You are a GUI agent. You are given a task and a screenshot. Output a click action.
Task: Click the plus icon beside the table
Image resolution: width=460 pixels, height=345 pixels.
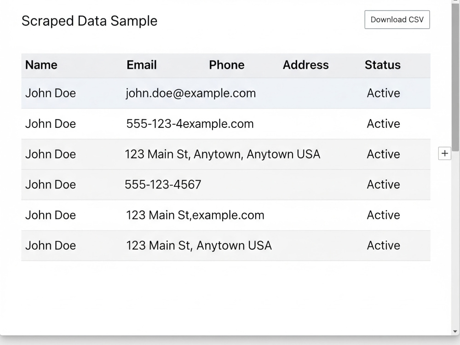pyautogui.click(x=444, y=154)
